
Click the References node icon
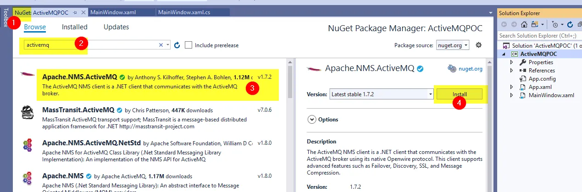click(x=522, y=71)
